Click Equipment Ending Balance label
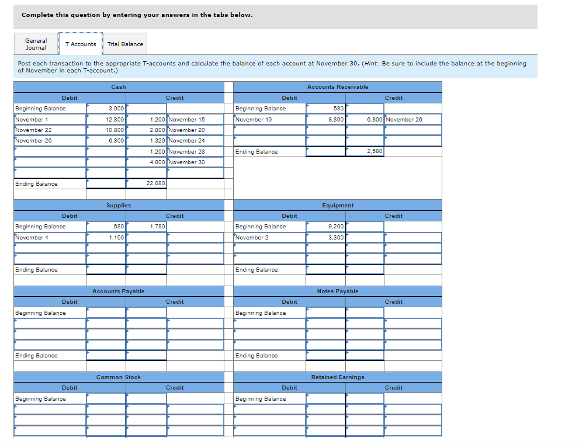Viewport: 579px width, 441px height. (256, 270)
